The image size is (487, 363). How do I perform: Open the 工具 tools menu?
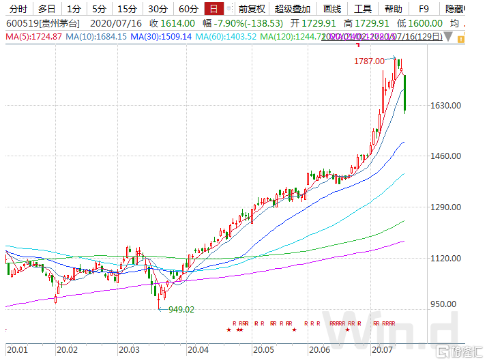(362, 9)
